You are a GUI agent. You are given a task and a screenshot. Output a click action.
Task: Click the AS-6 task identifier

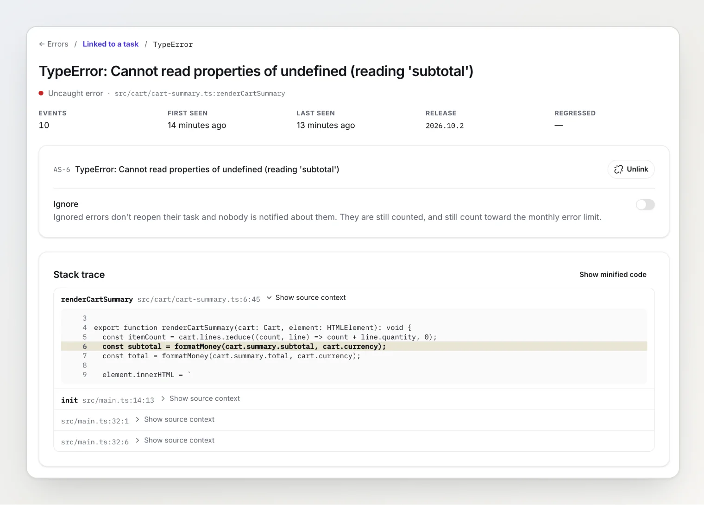[62, 170]
